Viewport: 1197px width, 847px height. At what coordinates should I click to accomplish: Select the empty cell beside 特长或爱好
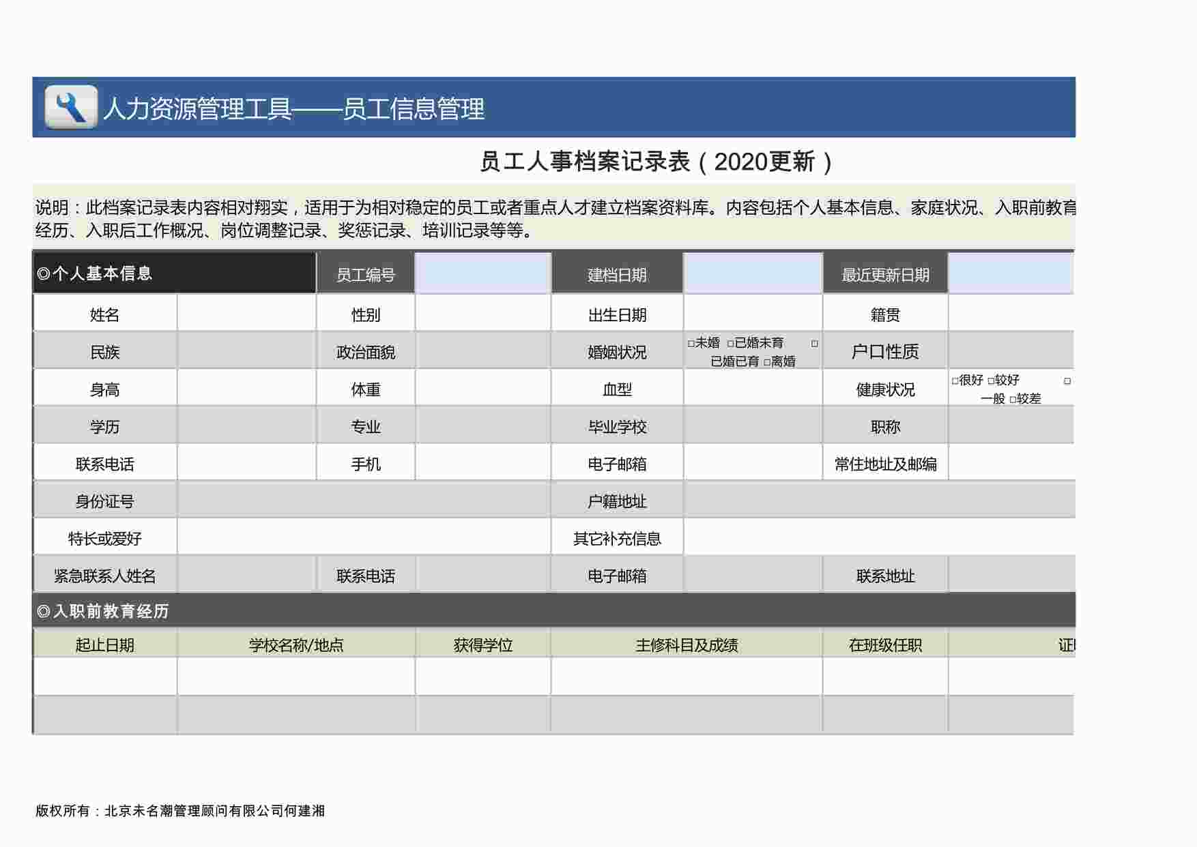tap(364, 537)
